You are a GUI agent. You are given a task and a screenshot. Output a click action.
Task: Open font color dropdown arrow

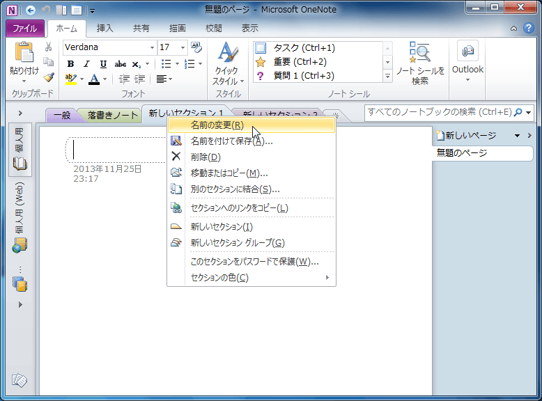click(x=104, y=79)
